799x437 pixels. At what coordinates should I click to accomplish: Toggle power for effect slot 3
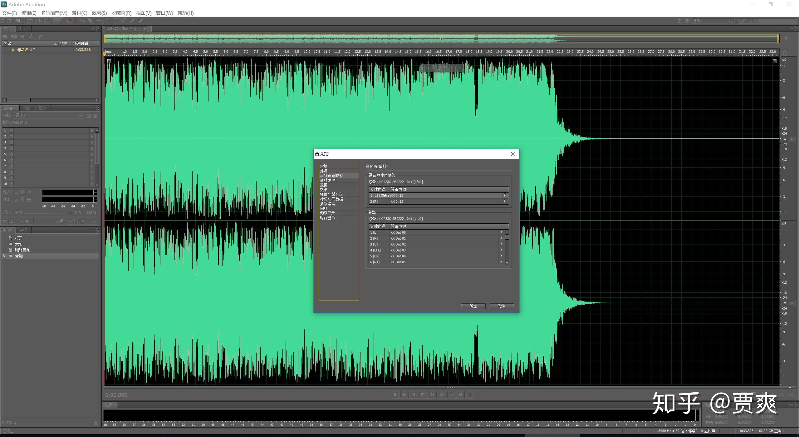[11, 142]
